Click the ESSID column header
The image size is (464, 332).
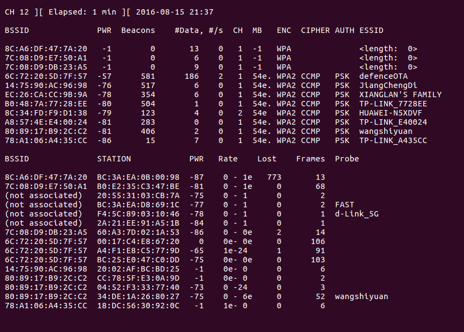point(371,30)
